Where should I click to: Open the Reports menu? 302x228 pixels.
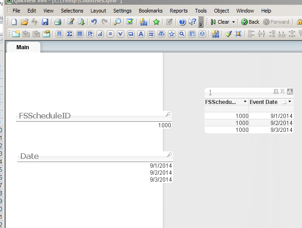(x=179, y=11)
